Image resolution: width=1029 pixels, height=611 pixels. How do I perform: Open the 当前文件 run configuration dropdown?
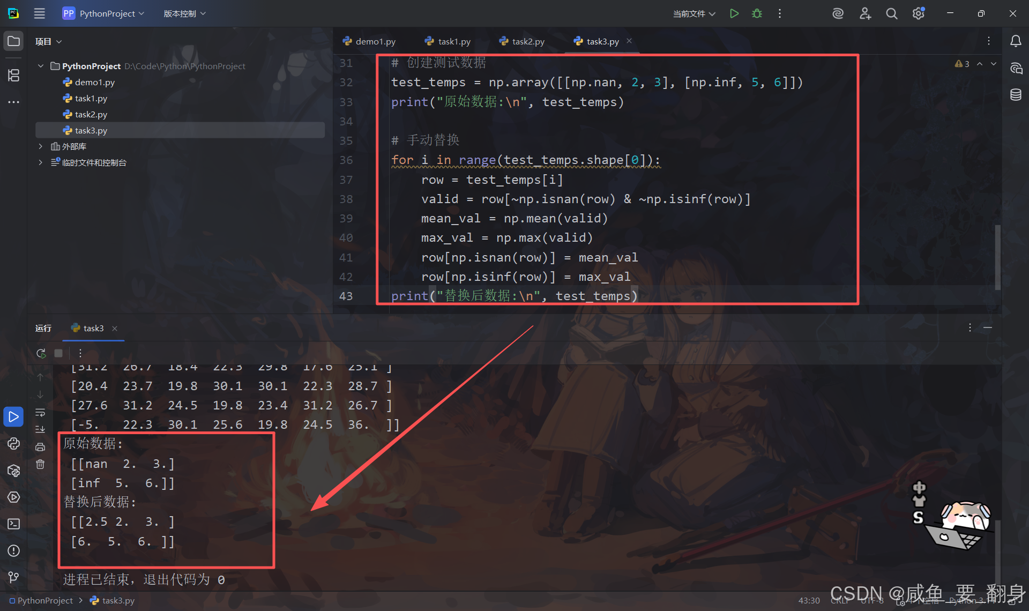694,13
